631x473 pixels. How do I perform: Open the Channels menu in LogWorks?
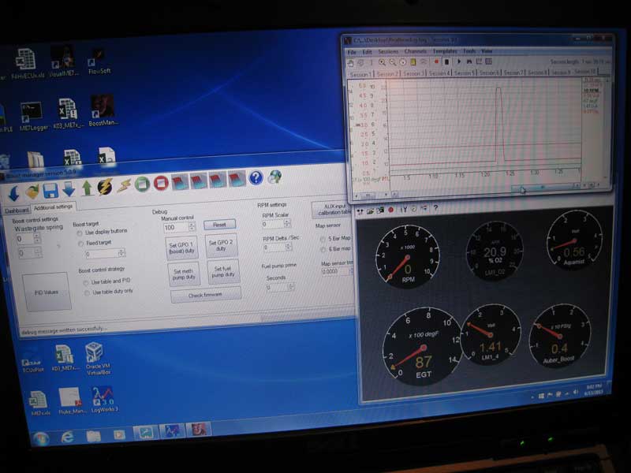pyautogui.click(x=416, y=51)
